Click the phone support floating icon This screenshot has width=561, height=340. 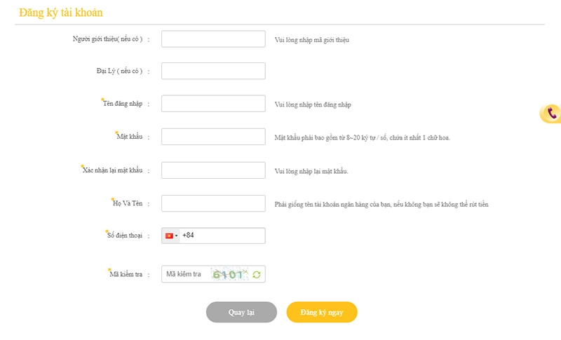552,113
